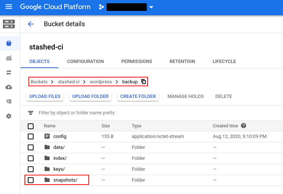This screenshot has width=283, height=194.
Task: Click the Created time help icon
Action: point(244,126)
